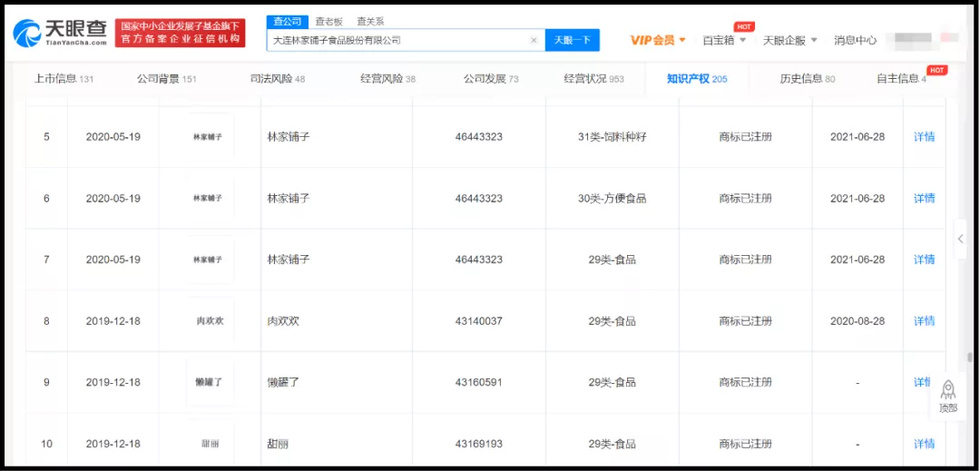Click the red 官方备案企业征信机构 banner

(x=180, y=33)
